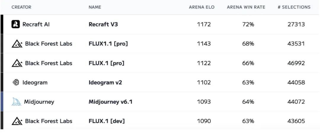The width and height of the screenshot is (320, 133).
Task: Open the FLUX.1 [dev] model name
Action: (107, 121)
